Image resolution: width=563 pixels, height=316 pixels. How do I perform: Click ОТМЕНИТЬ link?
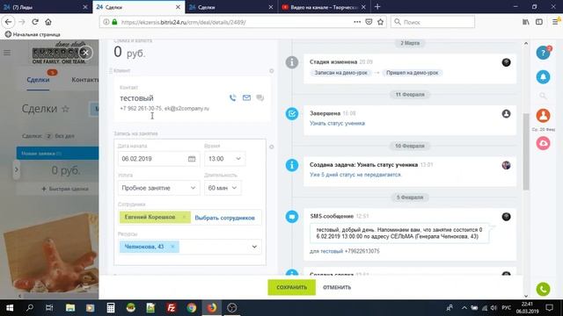click(337, 287)
